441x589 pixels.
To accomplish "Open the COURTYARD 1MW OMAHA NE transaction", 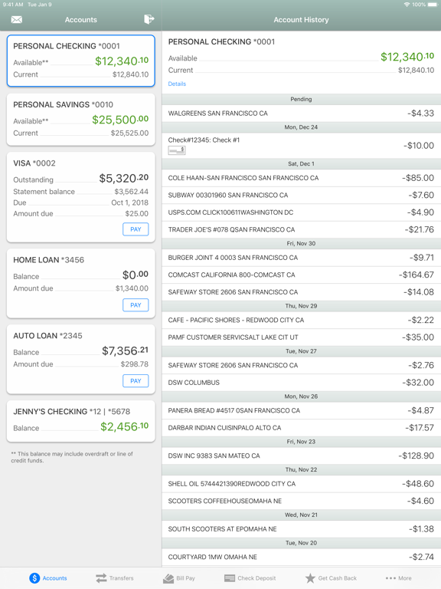I will (x=302, y=557).
